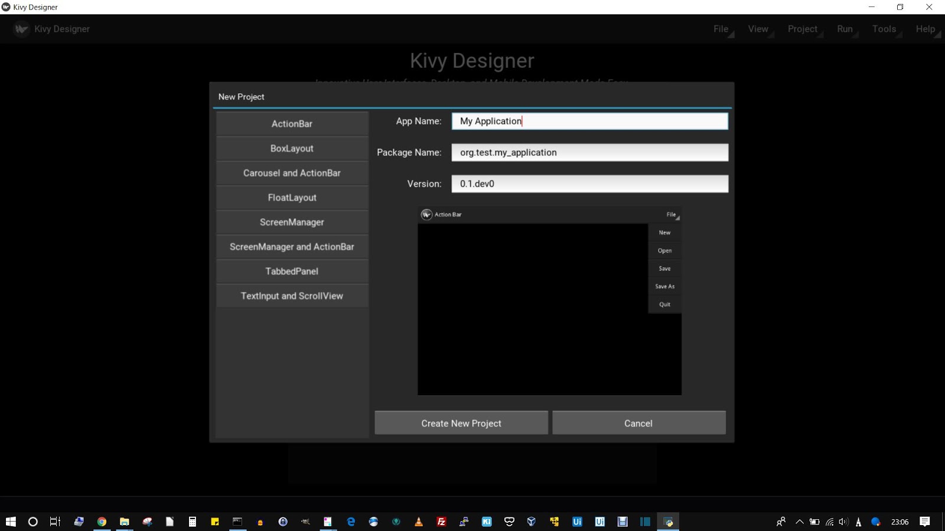Cancel the New Project dialog
945x531 pixels.
638,422
